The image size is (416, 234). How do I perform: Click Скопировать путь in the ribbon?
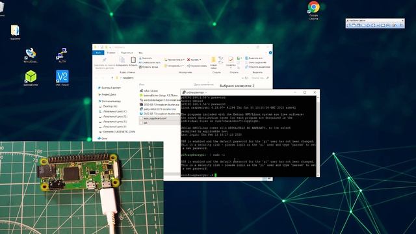pyautogui.click(x=149, y=62)
